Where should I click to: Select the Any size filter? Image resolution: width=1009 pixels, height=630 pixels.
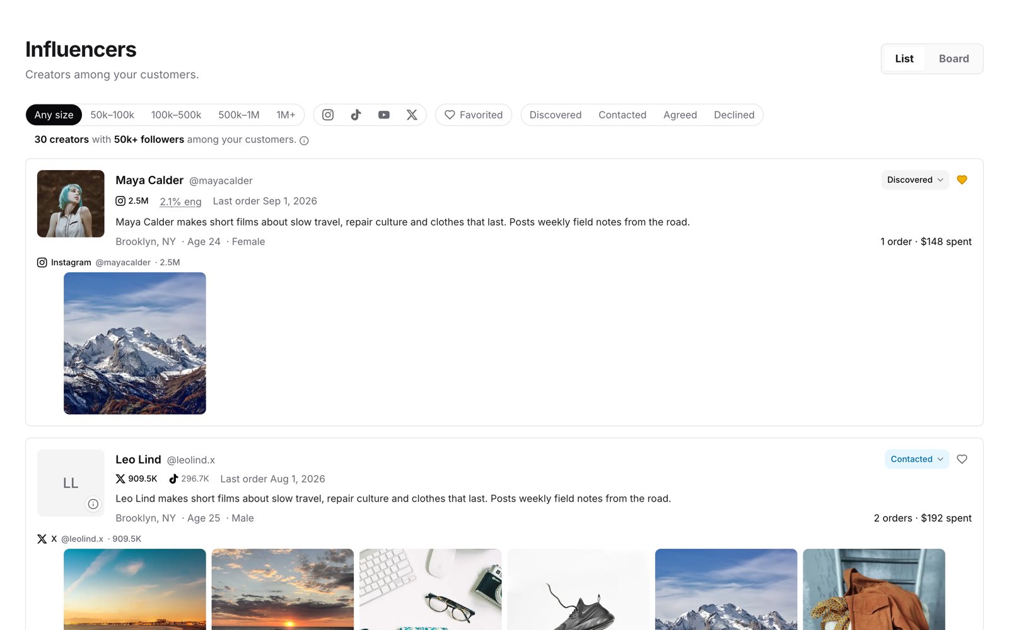click(54, 115)
